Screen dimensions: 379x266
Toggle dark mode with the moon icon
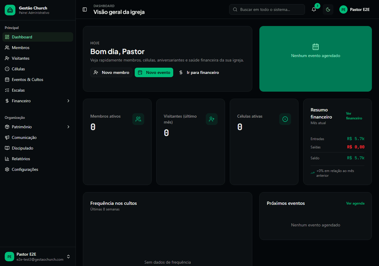click(x=328, y=9)
